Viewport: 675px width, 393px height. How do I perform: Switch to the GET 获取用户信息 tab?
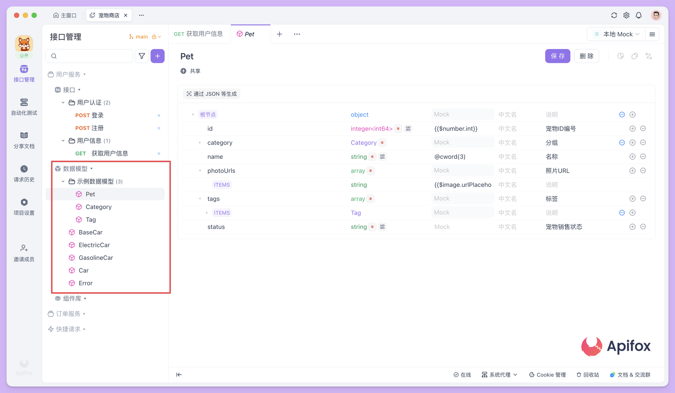[x=198, y=34]
